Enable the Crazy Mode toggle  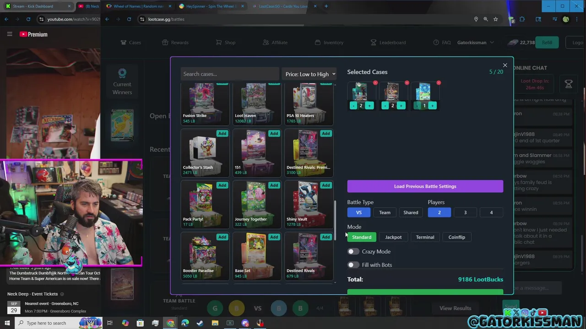tap(353, 251)
